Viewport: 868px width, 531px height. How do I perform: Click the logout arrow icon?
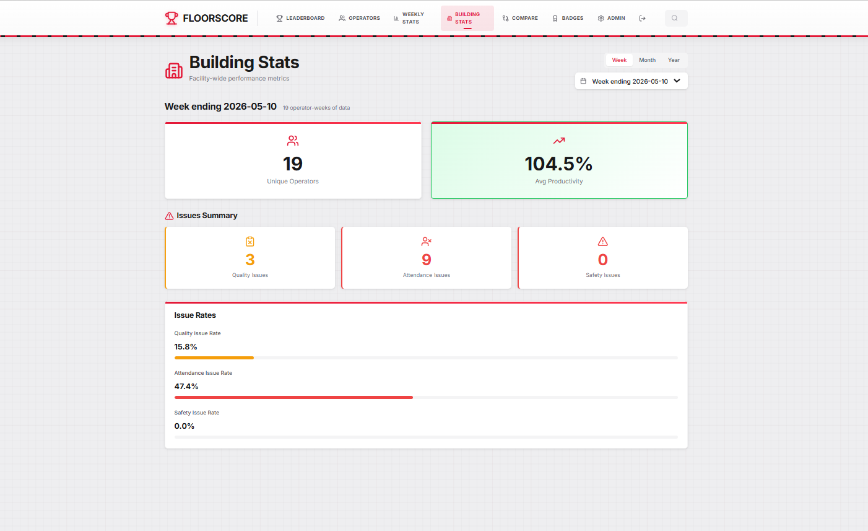pyautogui.click(x=643, y=19)
